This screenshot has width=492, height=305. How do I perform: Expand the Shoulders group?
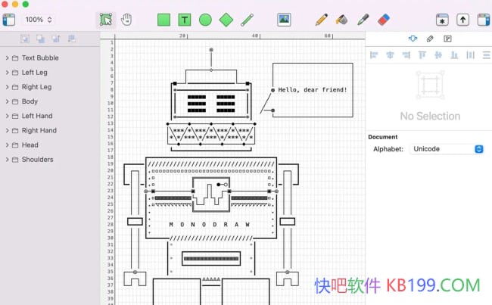(x=7, y=160)
